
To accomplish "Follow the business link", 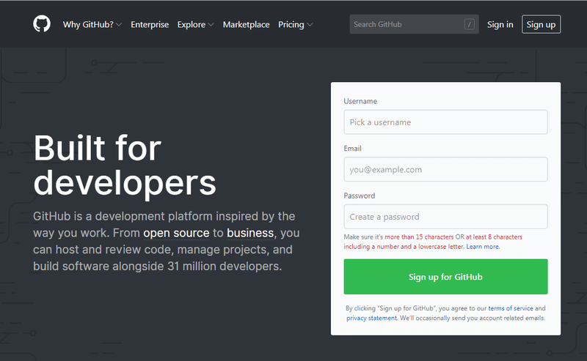I will pos(250,233).
